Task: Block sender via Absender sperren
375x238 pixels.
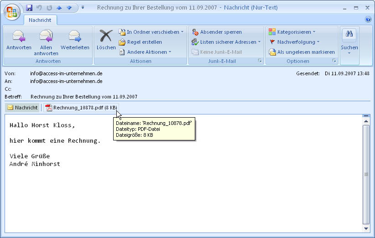Action: point(217,32)
